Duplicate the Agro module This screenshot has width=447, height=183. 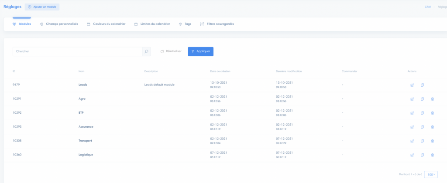coord(422,99)
